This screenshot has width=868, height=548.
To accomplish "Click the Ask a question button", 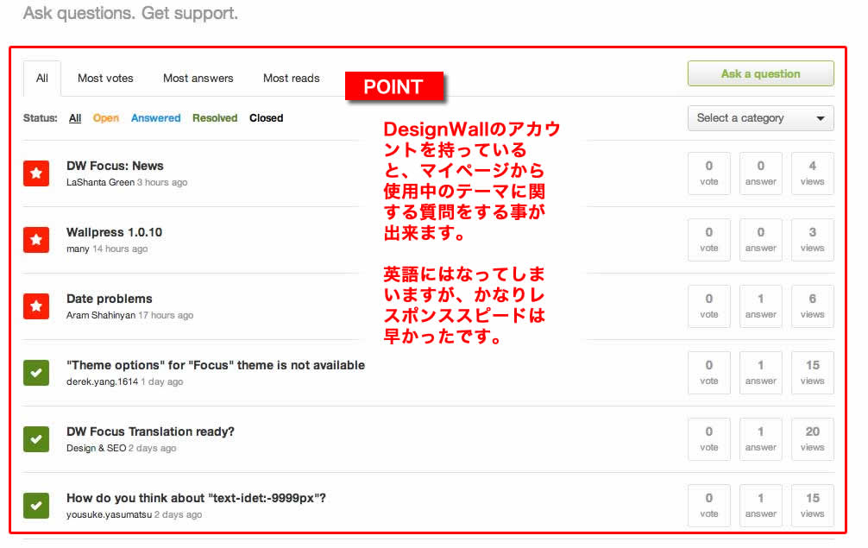I will (761, 73).
